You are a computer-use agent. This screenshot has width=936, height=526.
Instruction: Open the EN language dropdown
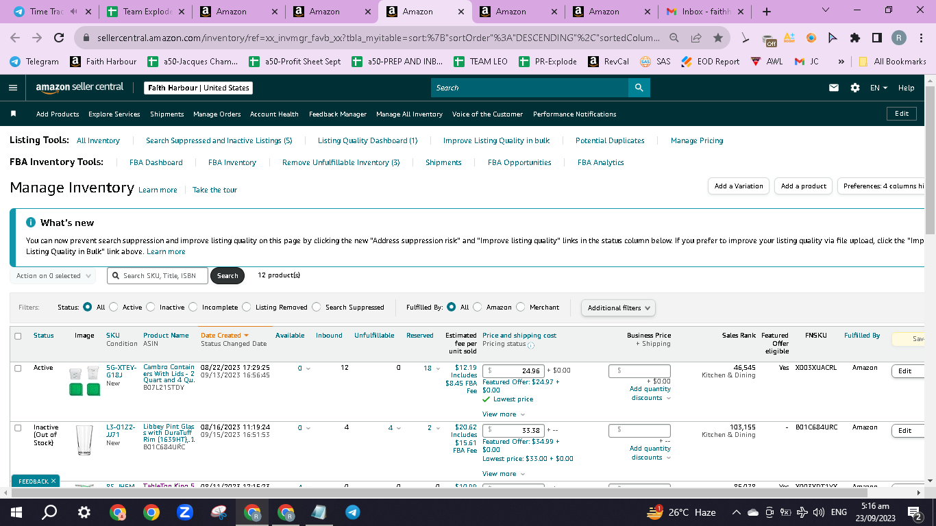878,88
